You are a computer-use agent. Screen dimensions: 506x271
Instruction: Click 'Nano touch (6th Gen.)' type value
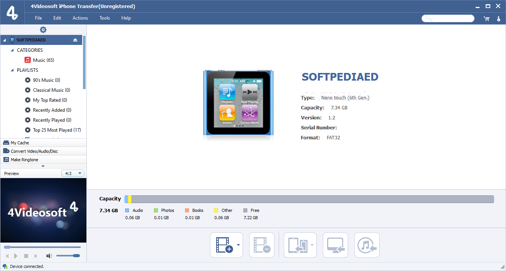coord(345,98)
